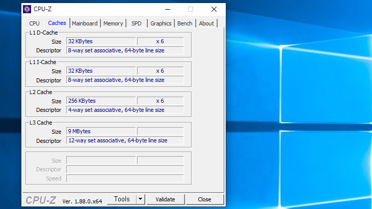Open the About tab

click(206, 23)
